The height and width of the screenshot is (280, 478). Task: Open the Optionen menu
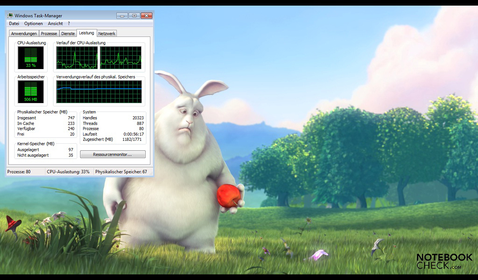click(x=34, y=23)
